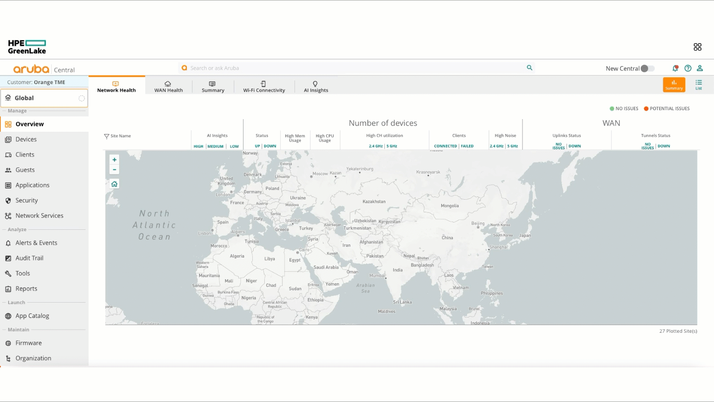Open Alerts & Events in sidebar
This screenshot has width=714, height=402.
44,243
